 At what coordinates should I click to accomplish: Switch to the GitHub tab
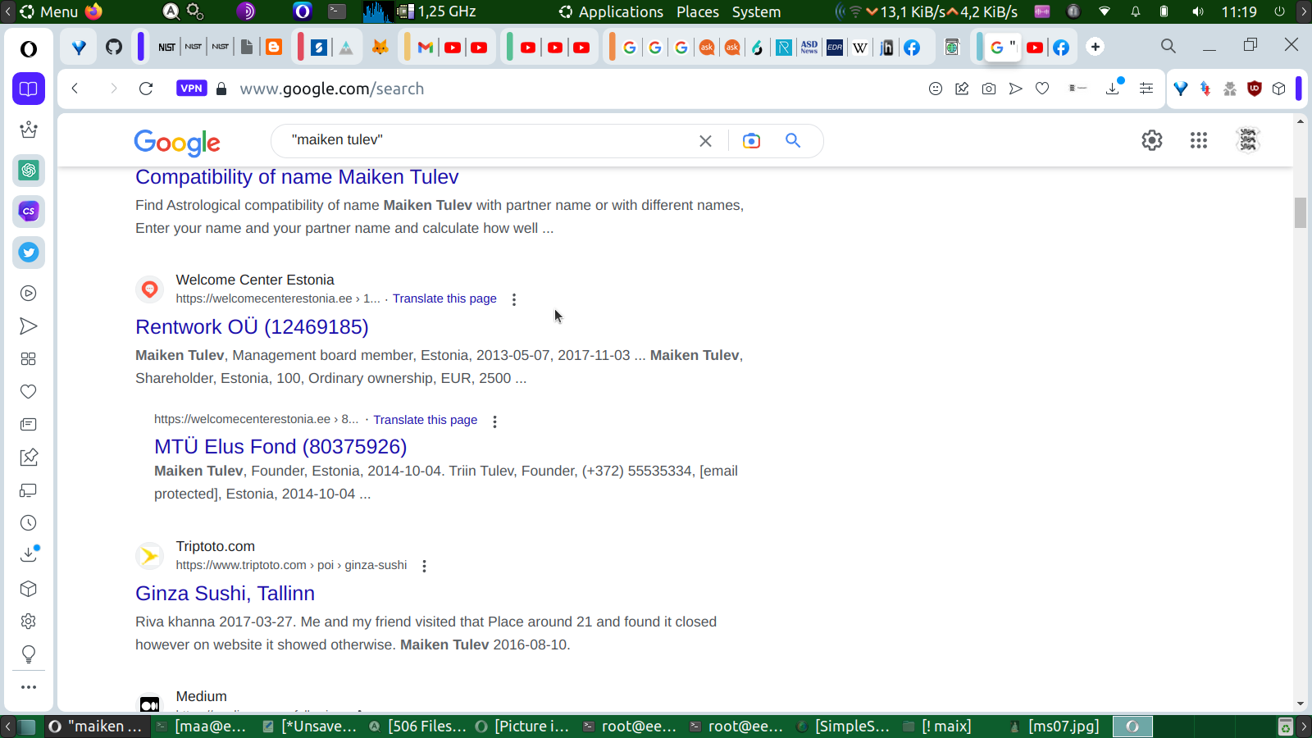point(114,47)
